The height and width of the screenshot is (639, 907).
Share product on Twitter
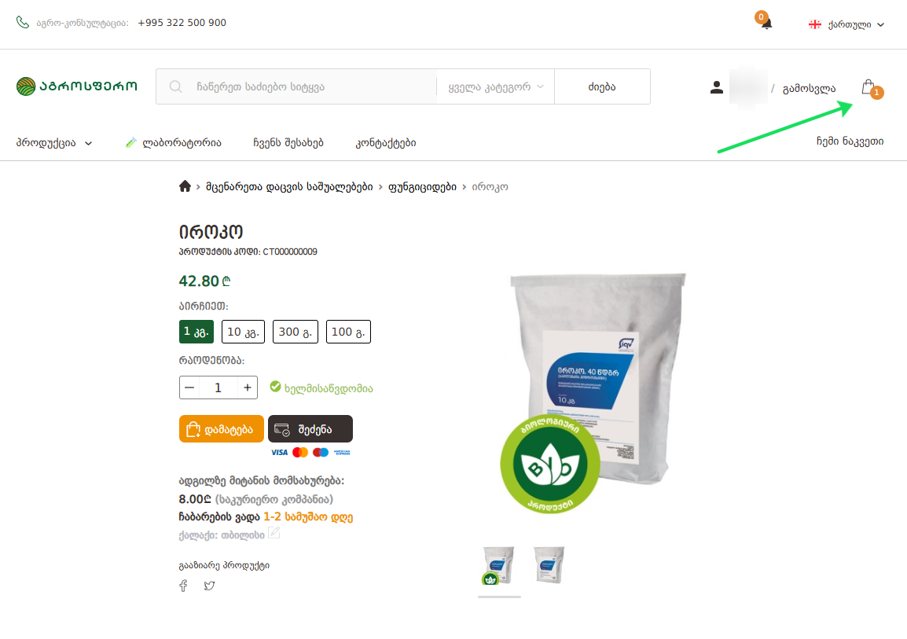click(209, 586)
